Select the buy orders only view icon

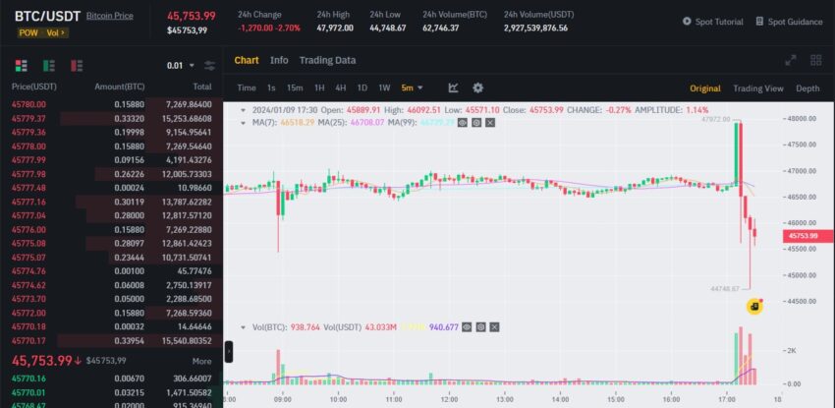[49, 66]
